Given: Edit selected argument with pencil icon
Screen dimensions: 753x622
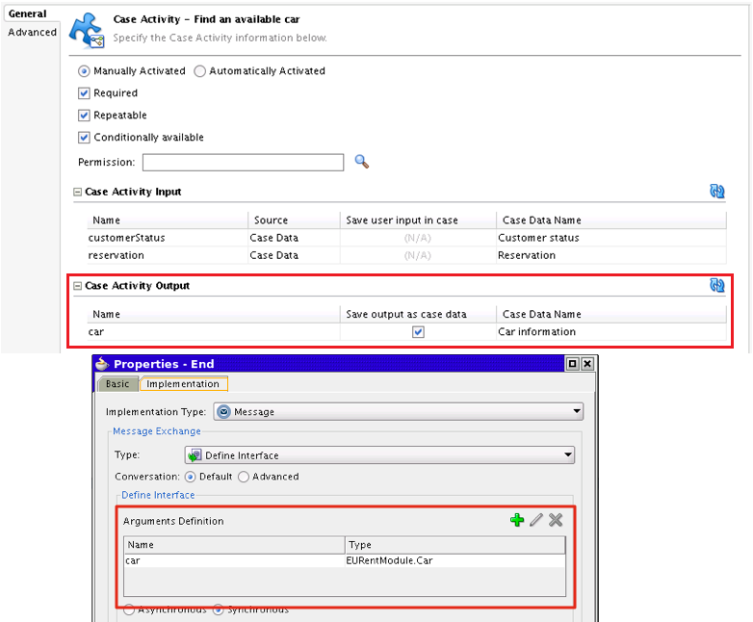Looking at the screenshot, I should (536, 520).
